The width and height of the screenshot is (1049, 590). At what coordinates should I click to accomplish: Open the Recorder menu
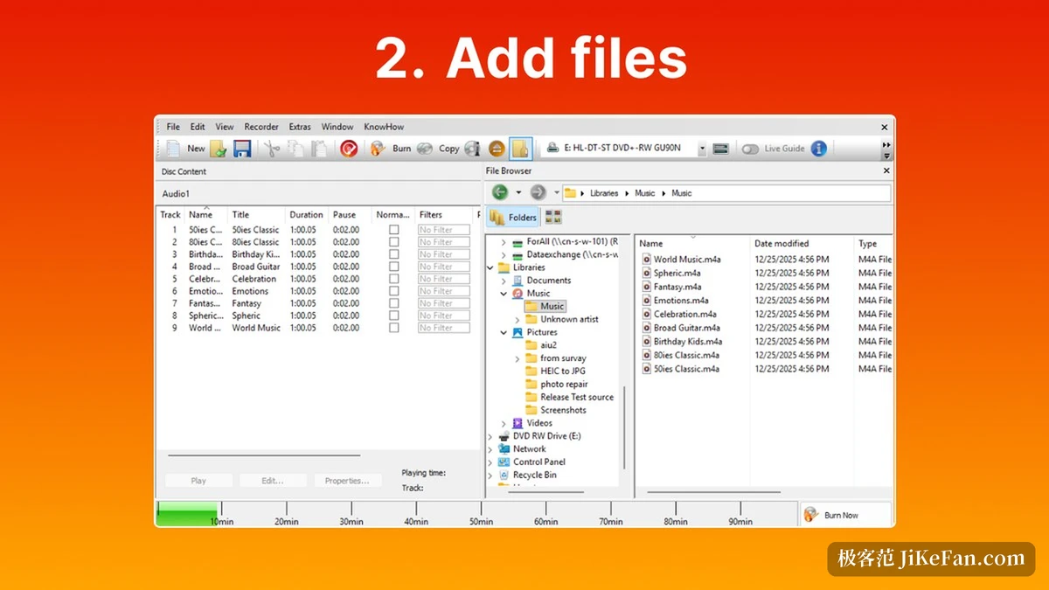click(x=261, y=127)
